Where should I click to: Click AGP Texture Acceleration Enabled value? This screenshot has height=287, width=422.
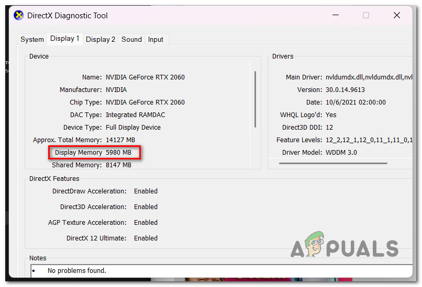point(146,223)
